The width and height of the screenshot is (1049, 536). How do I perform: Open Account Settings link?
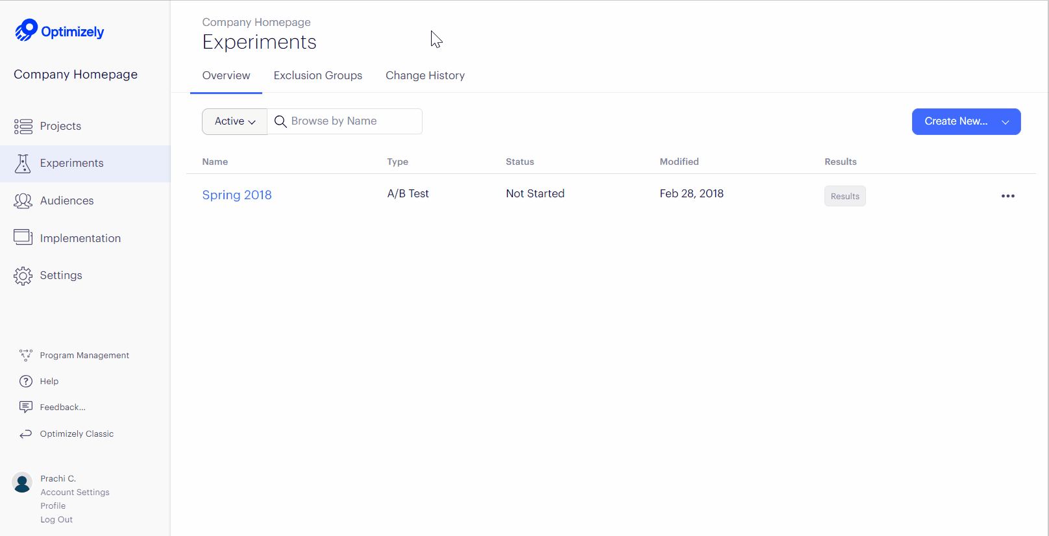tap(75, 493)
